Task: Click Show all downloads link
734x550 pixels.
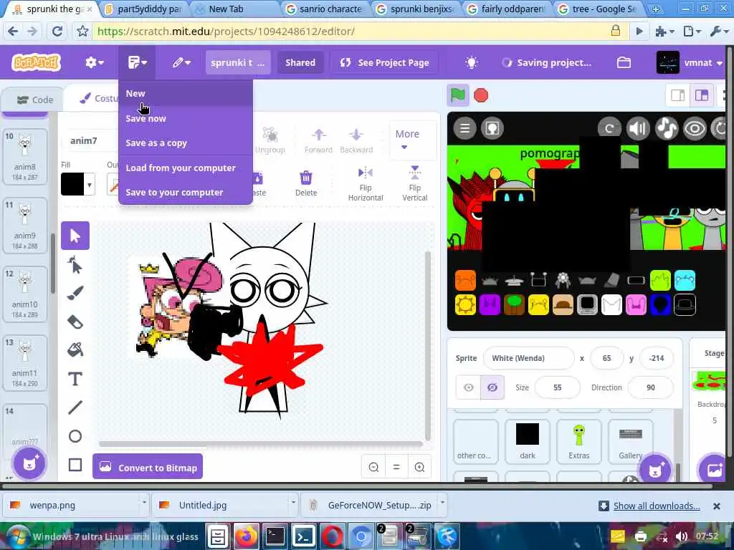Action: click(x=657, y=506)
